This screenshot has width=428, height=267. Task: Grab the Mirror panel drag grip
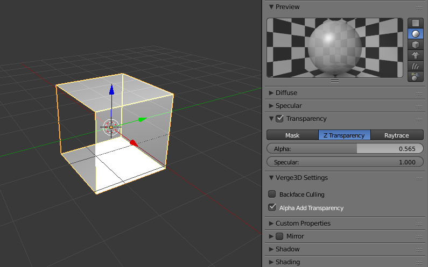click(419, 237)
